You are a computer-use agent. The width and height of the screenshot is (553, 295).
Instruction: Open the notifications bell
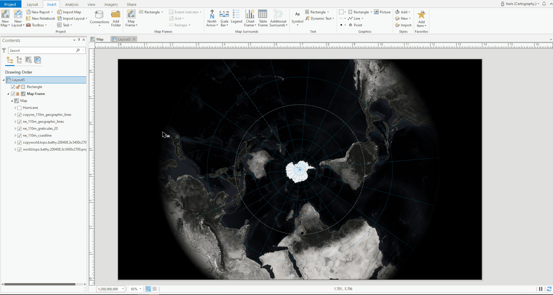(x=544, y=4)
